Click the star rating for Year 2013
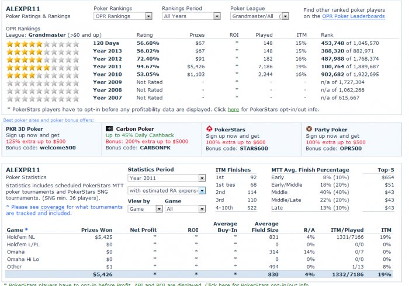Screen dimensions: 409x286 tap(43, 52)
